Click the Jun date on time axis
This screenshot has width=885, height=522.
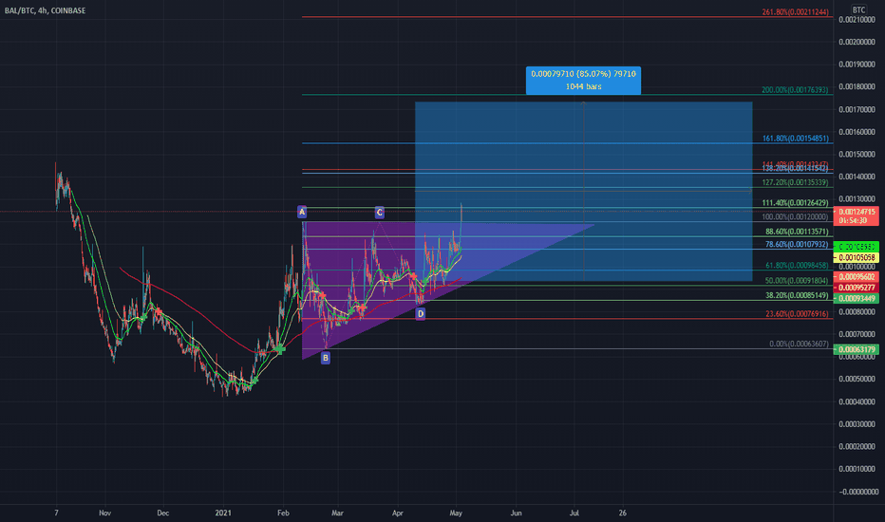[516, 513]
